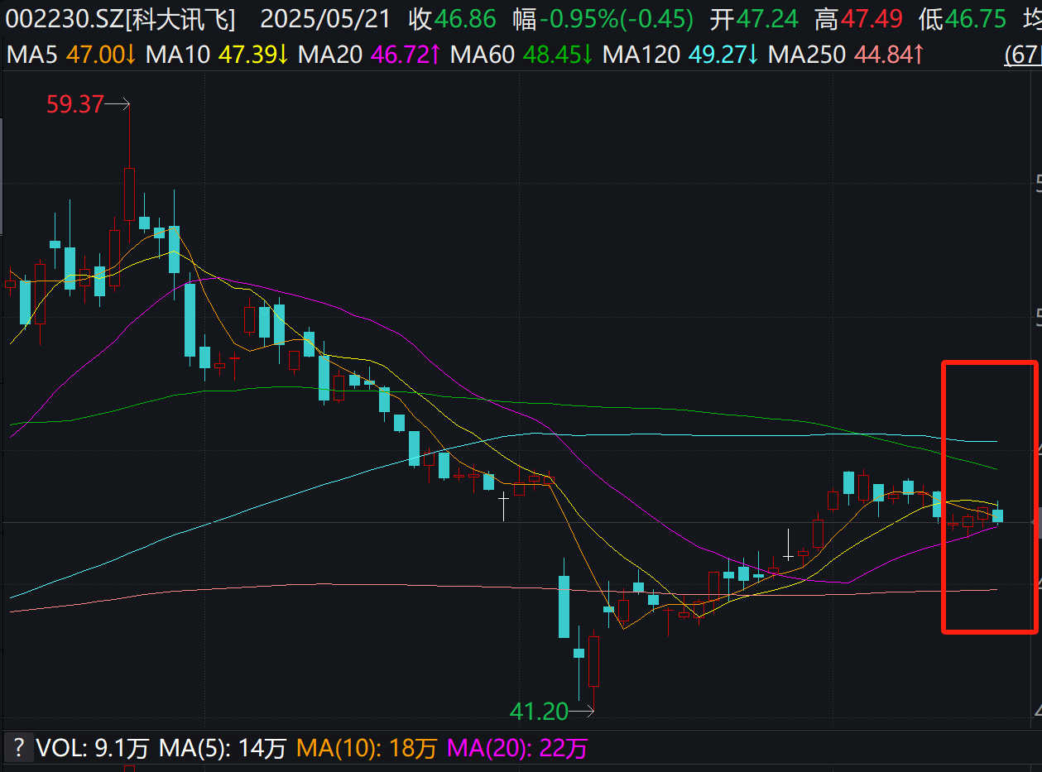Select the MA60 48.45 indicator label
The width and height of the screenshot is (1042, 772).
click(522, 55)
